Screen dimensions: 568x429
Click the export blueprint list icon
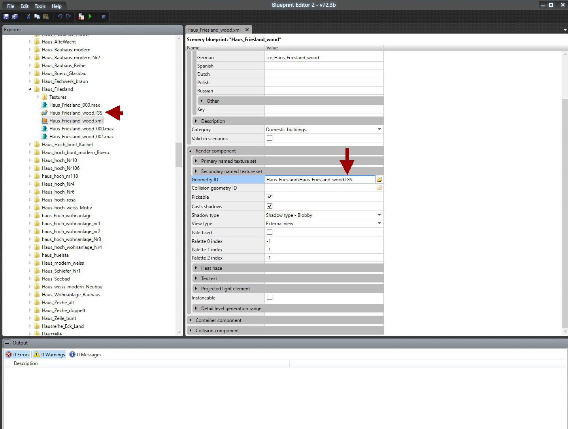click(x=81, y=17)
